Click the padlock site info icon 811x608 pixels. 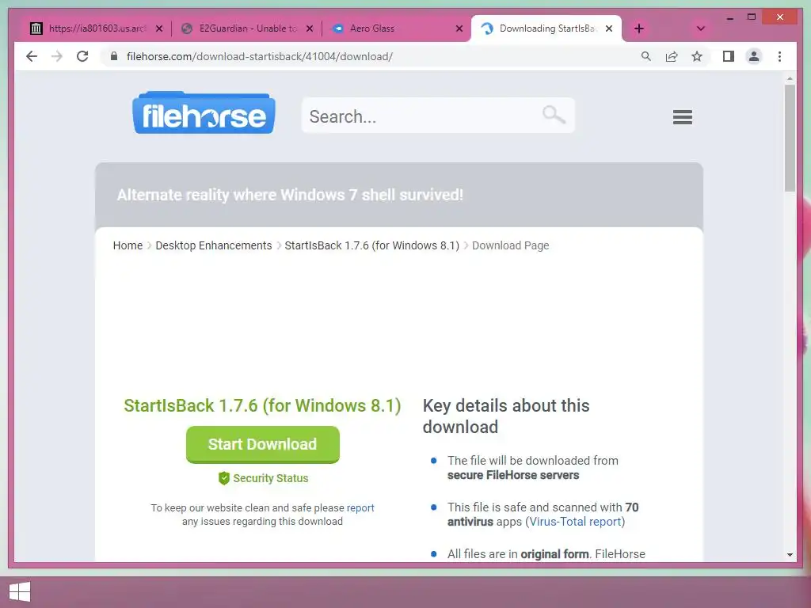(114, 56)
